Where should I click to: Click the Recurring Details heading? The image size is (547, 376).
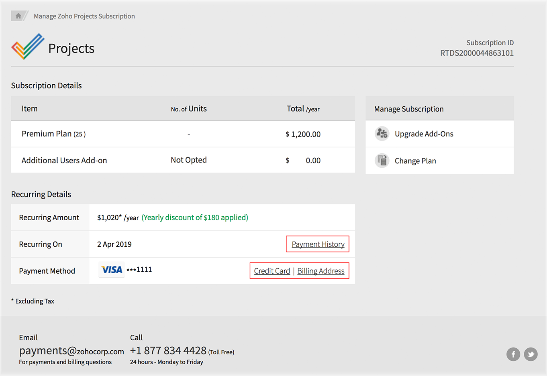[x=41, y=194]
